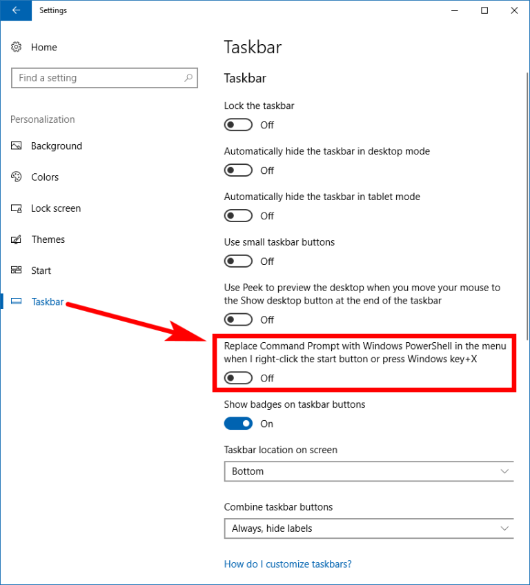Click the Colors palette icon
This screenshot has height=585, width=530.
(x=16, y=177)
